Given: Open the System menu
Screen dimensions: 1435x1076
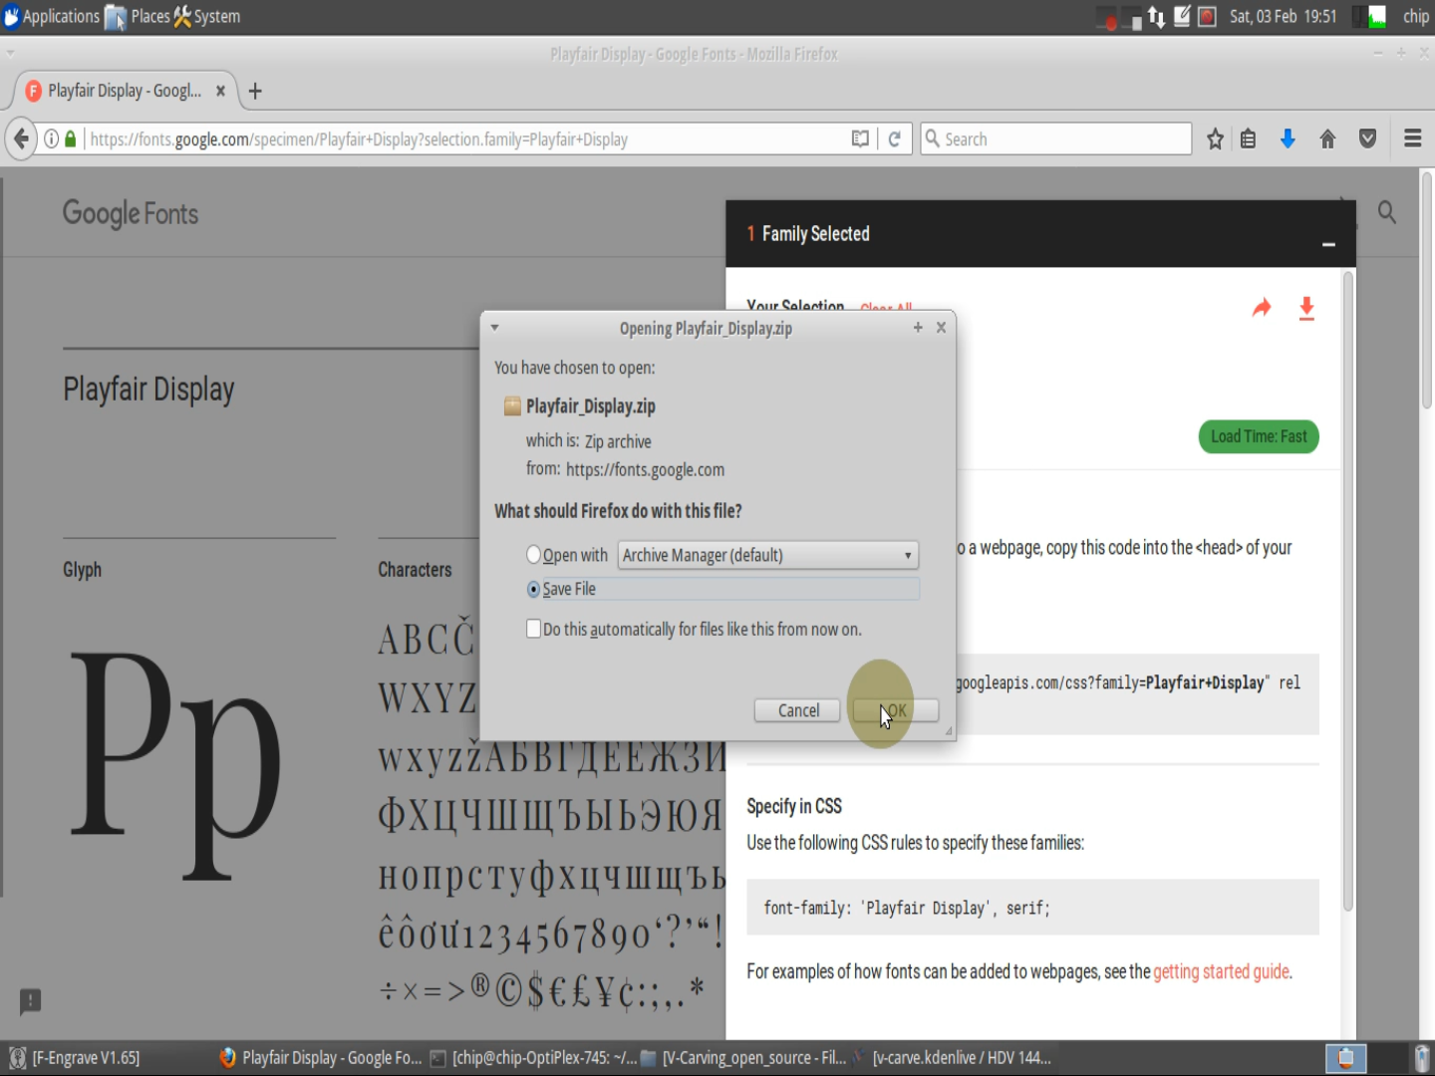Looking at the screenshot, I should click(x=207, y=17).
